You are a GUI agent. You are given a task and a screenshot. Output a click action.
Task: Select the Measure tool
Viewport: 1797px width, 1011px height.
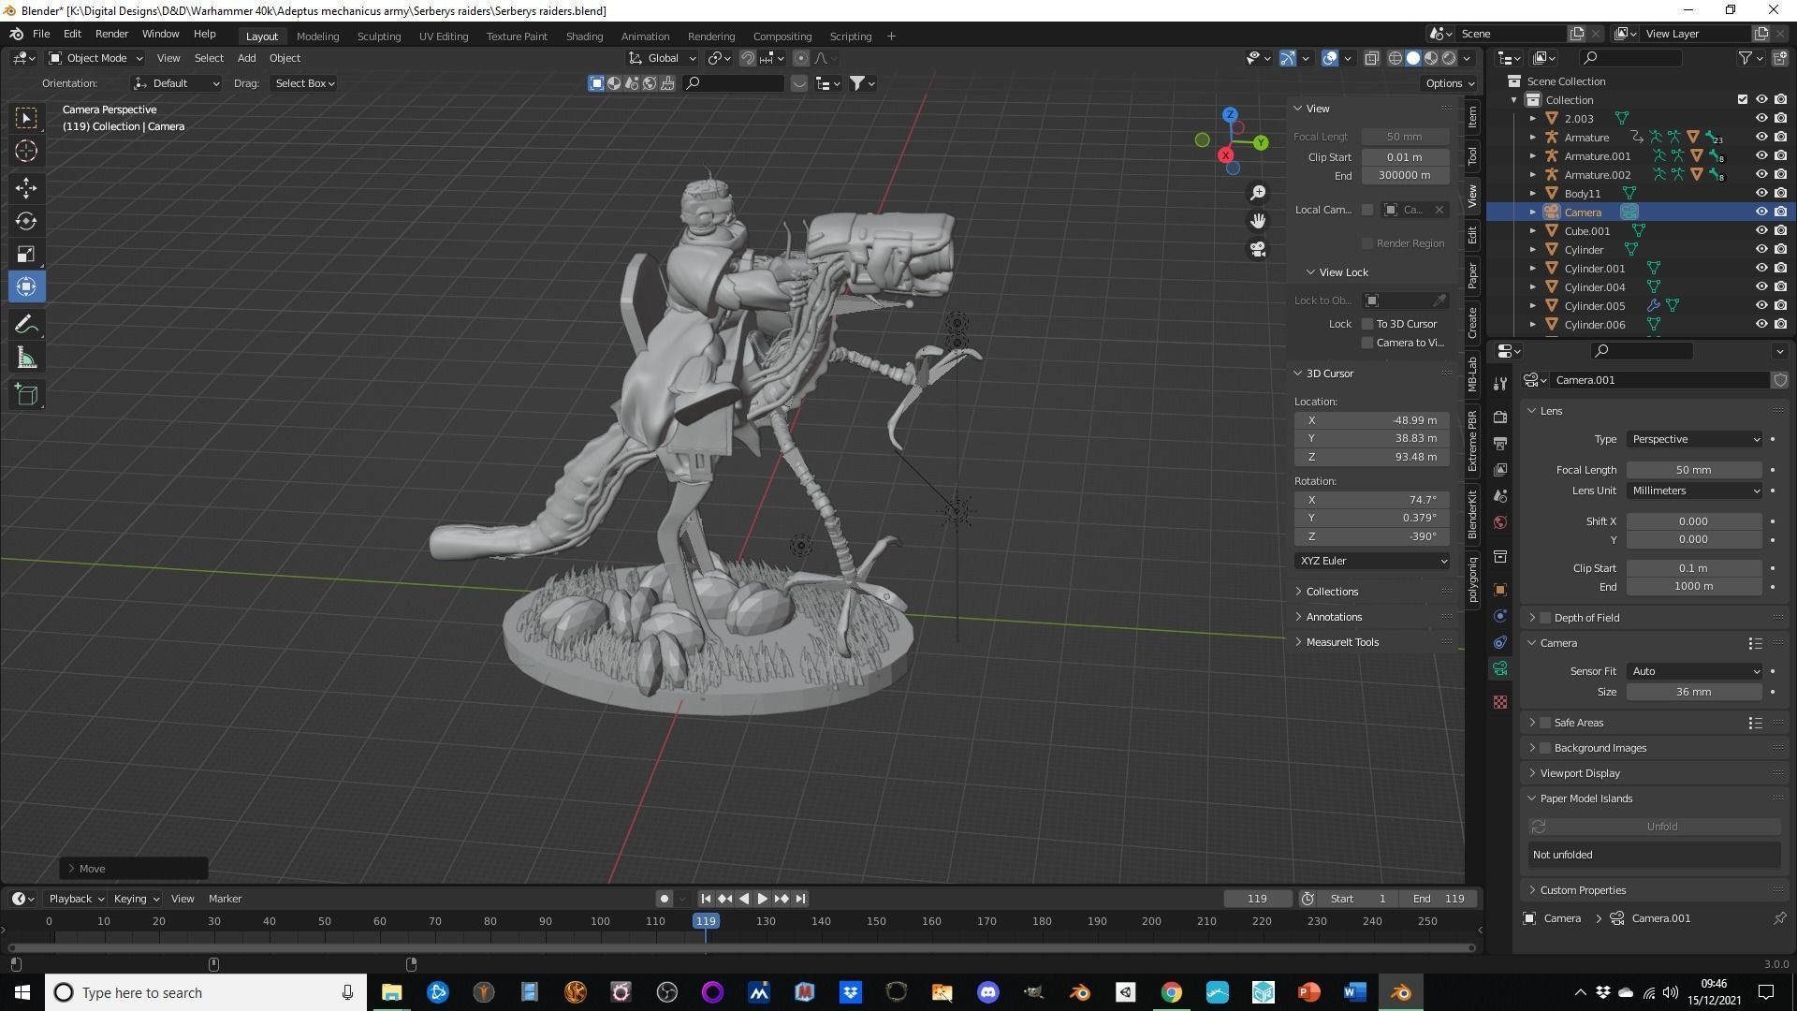point(26,358)
